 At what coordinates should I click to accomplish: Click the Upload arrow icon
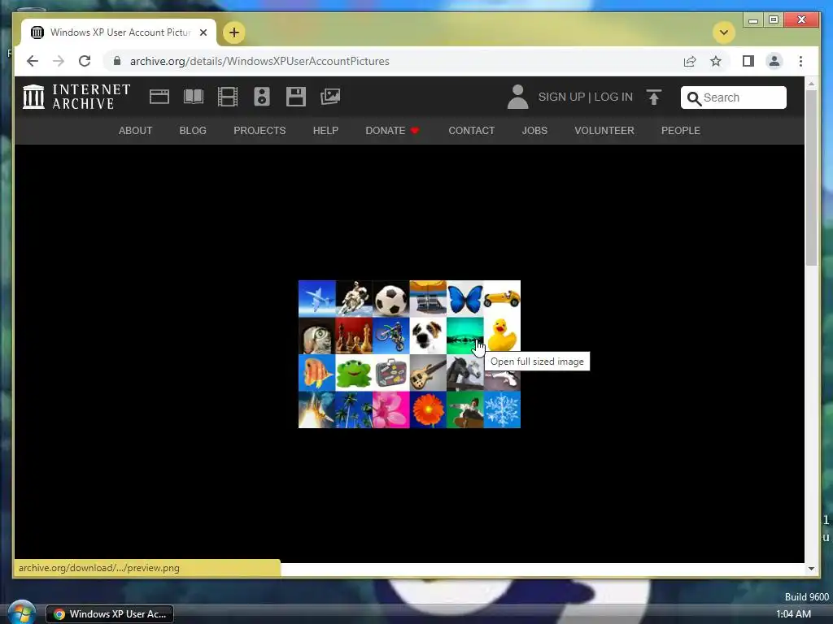[x=654, y=97]
